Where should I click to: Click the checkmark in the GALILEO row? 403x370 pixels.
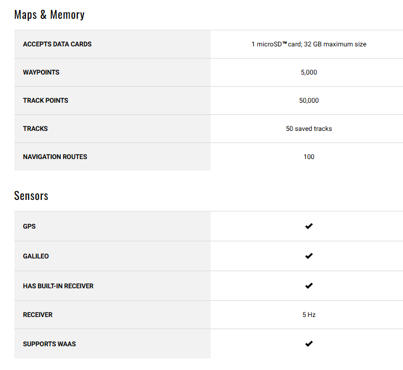[308, 256]
